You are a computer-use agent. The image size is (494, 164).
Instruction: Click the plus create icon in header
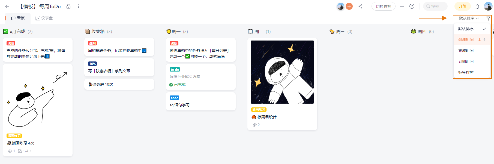pyautogui.click(x=402, y=6)
